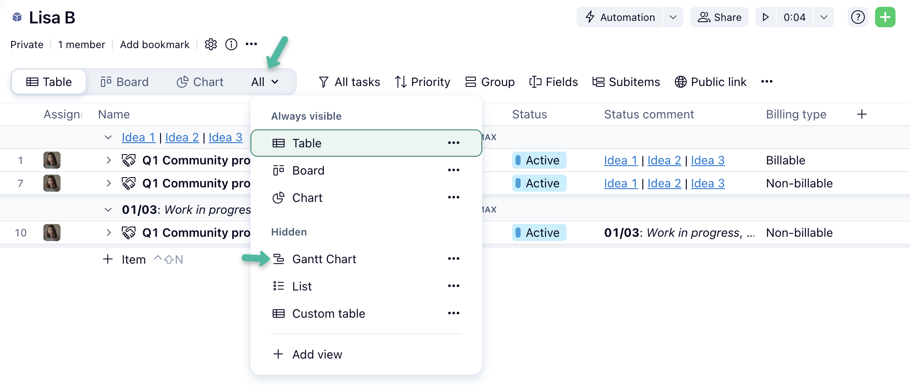
Task: Switch to the Board tab
Action: click(124, 82)
